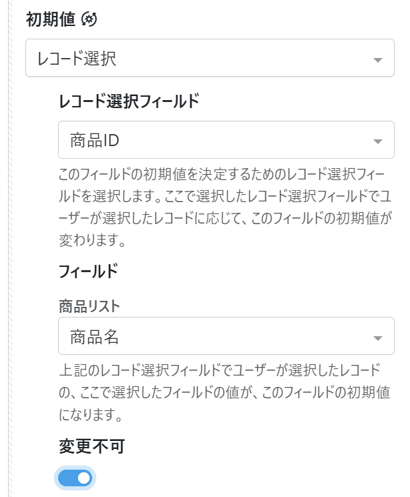410x497 pixels.
Task: Click the gear icon beside 初期値
Action: click(89, 20)
